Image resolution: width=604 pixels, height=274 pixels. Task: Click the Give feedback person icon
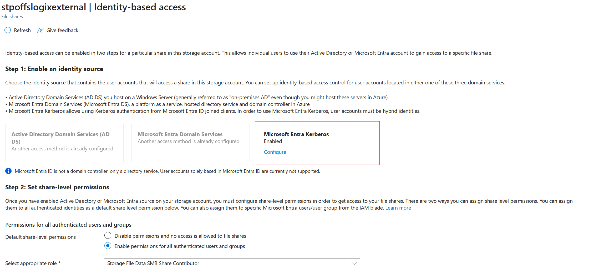[x=40, y=30]
